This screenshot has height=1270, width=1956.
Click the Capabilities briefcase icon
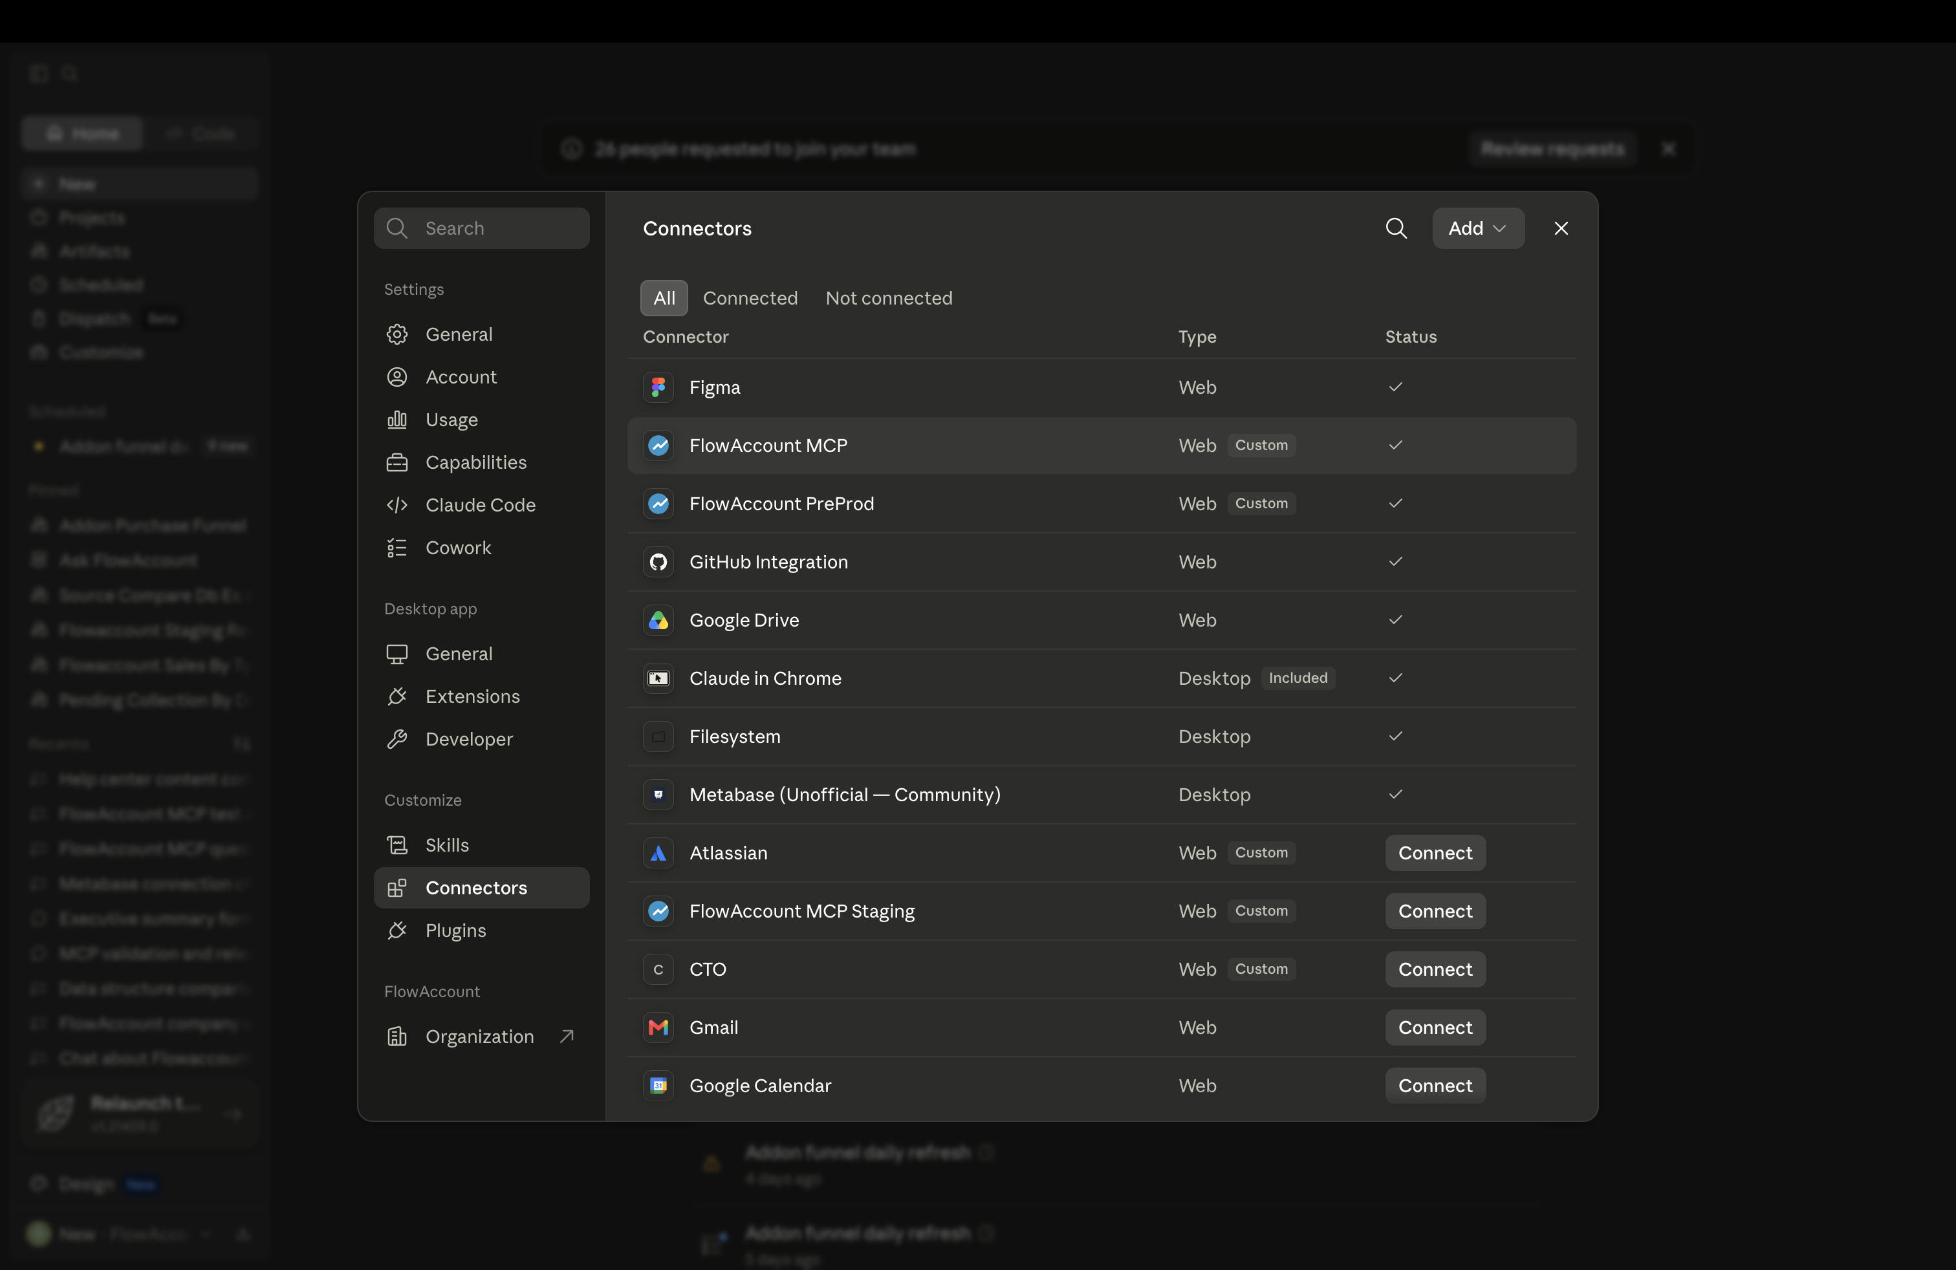click(397, 462)
